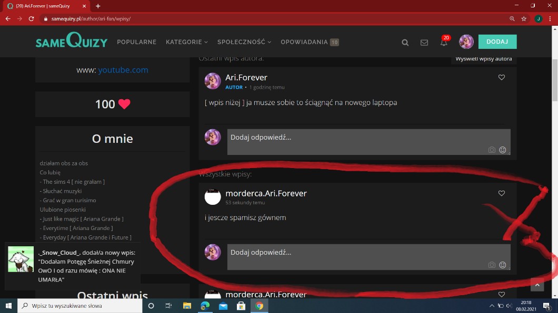
Task: Click the search magnifier icon in header
Action: 405,43
